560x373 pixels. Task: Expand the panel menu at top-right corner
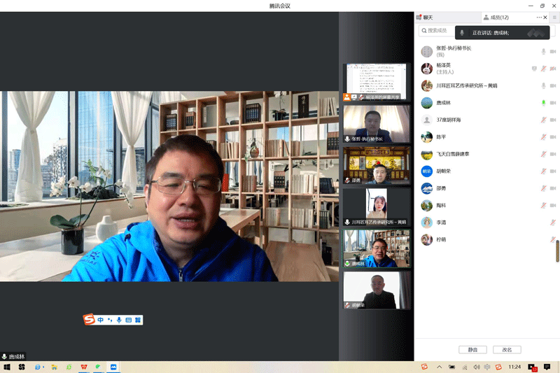[x=554, y=17]
